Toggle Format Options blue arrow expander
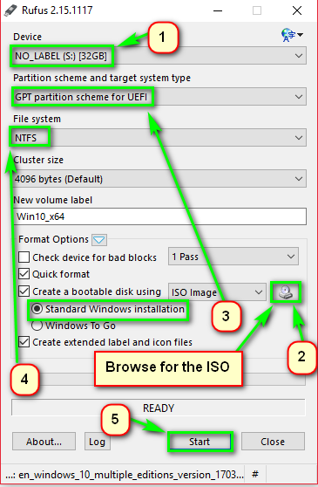 pos(99,240)
